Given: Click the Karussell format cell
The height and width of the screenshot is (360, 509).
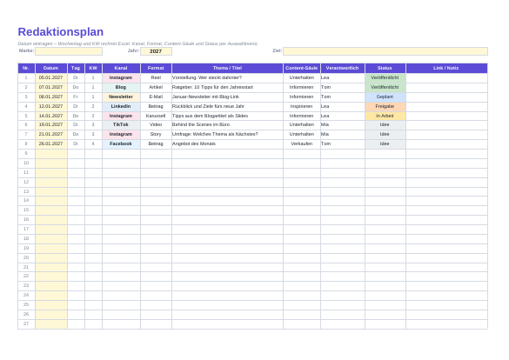Looking at the screenshot, I should click(156, 116).
